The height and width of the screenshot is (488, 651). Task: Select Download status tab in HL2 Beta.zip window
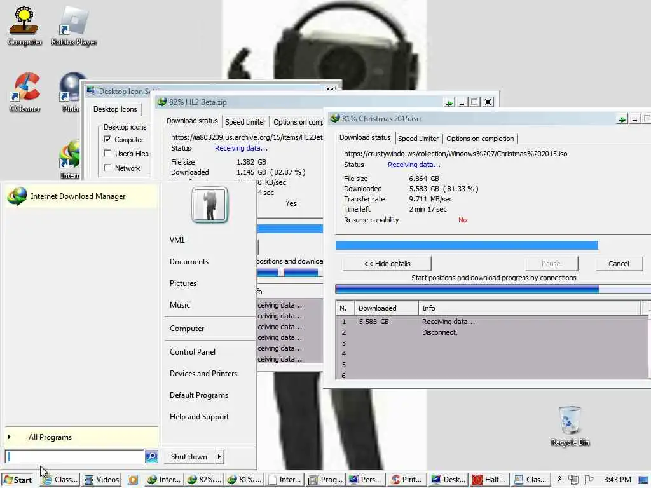pyautogui.click(x=192, y=121)
